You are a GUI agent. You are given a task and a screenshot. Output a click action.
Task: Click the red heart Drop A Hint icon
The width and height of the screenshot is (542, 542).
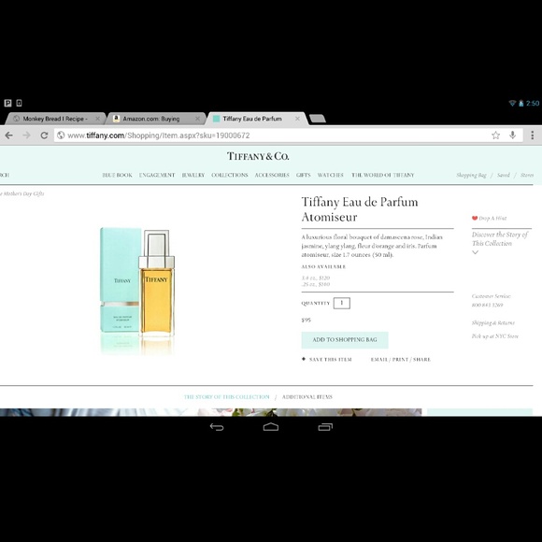(475, 218)
